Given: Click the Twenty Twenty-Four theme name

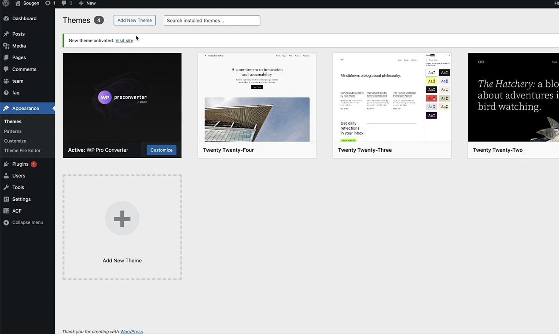Looking at the screenshot, I should coord(228,150).
